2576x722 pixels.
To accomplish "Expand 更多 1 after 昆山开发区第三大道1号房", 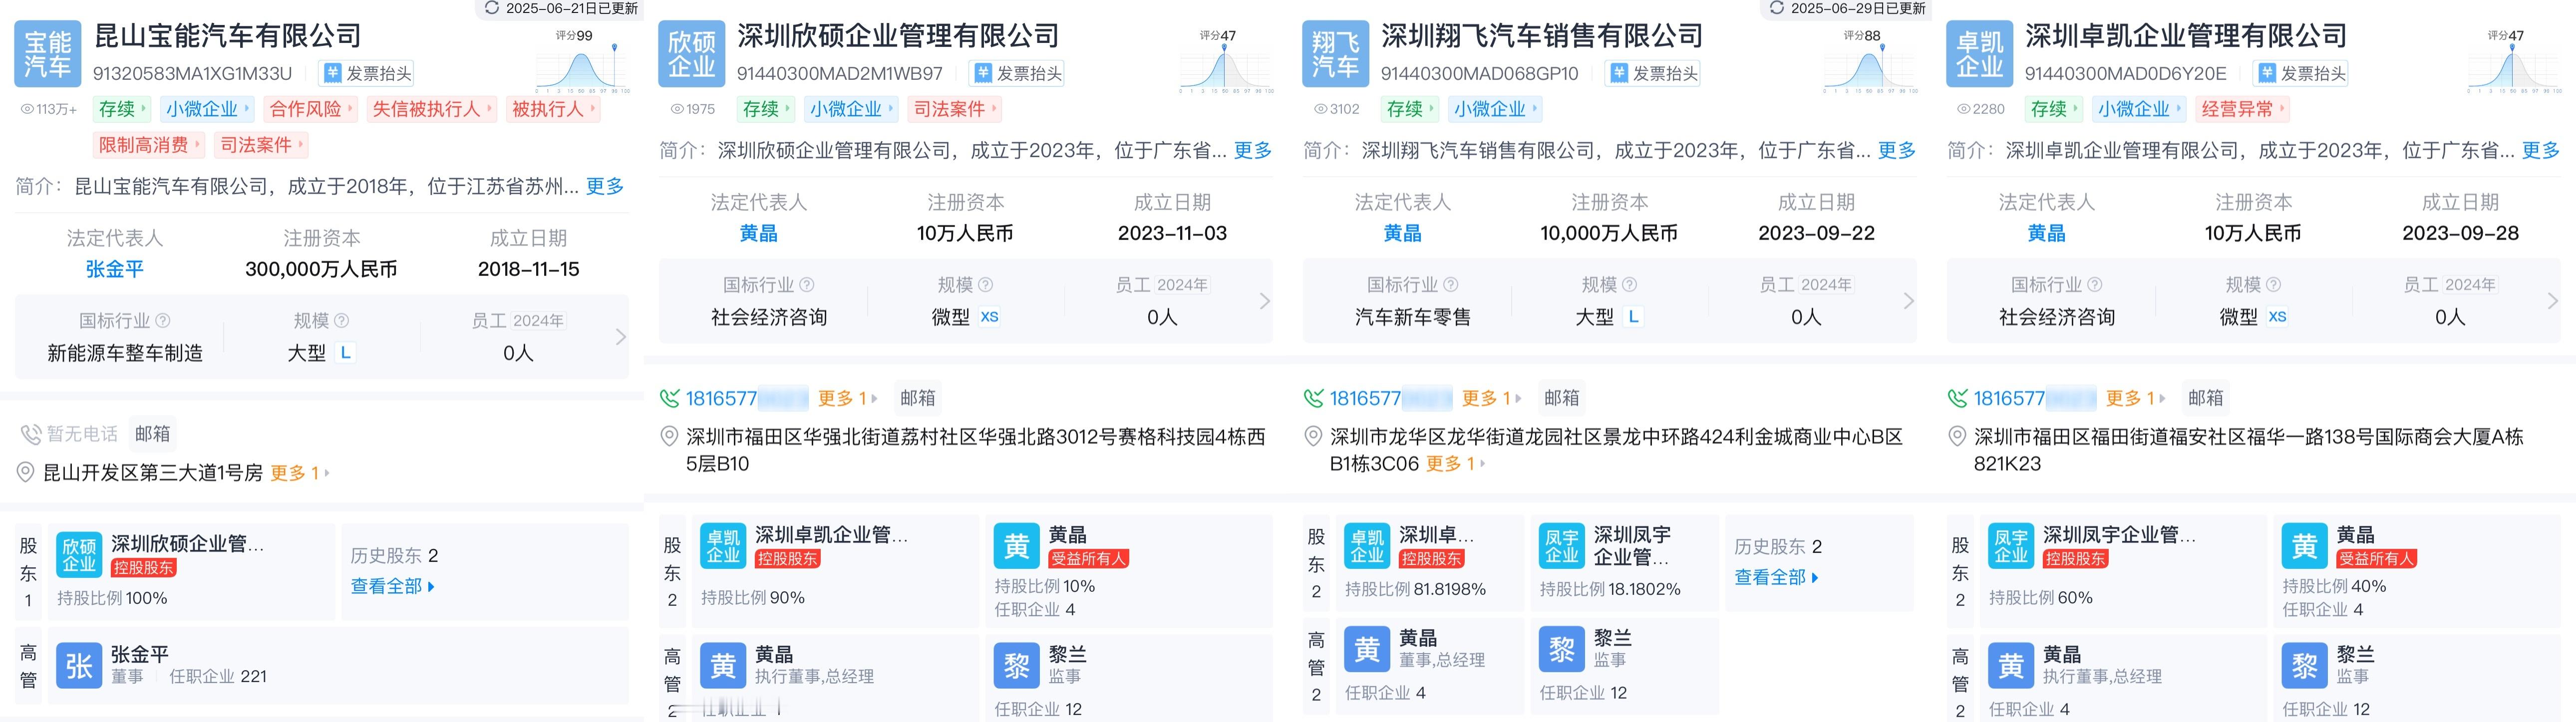I will (x=300, y=473).
